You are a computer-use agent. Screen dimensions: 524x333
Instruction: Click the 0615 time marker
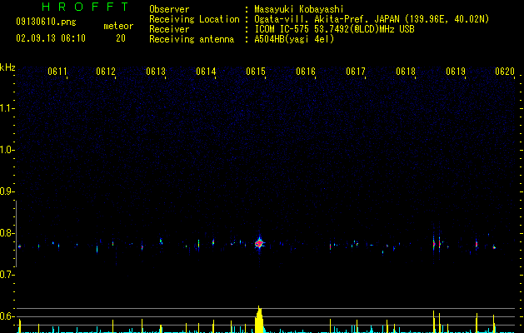coord(256,72)
